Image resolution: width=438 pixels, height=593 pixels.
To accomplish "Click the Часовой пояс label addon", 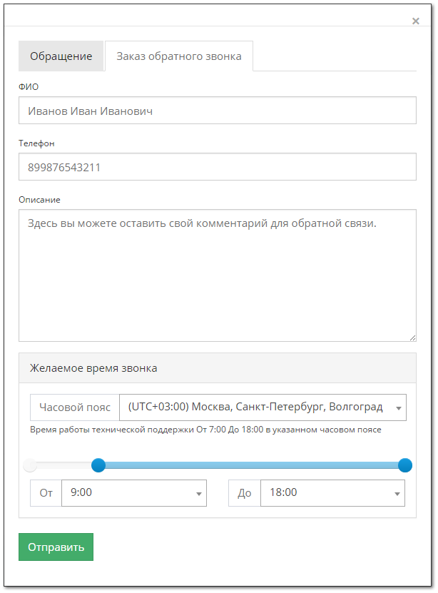I will [75, 407].
